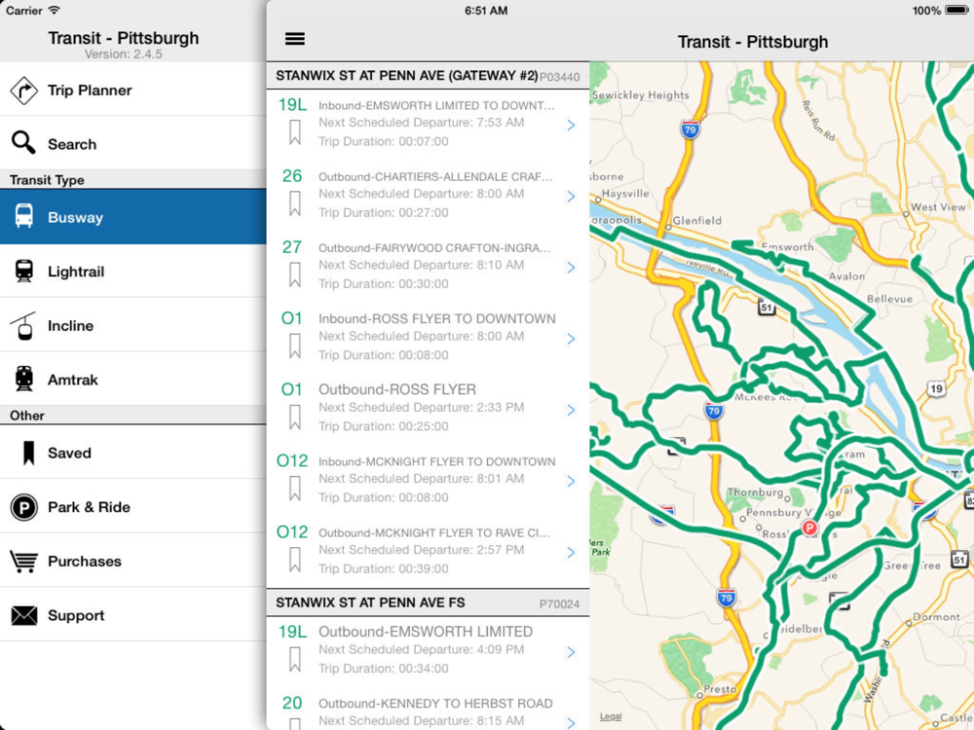Click 'Inbound-ROSS FLYER TO DOWNTOWN' title

click(x=437, y=318)
